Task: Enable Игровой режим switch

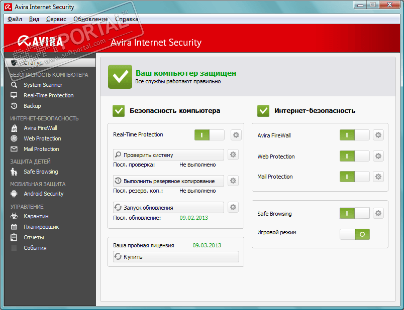Action: pyautogui.click(x=355, y=234)
